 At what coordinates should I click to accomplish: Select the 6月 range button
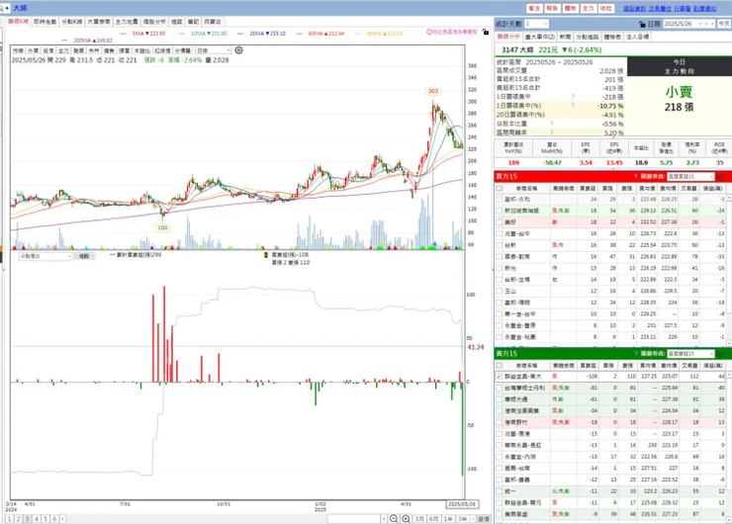[433, 519]
